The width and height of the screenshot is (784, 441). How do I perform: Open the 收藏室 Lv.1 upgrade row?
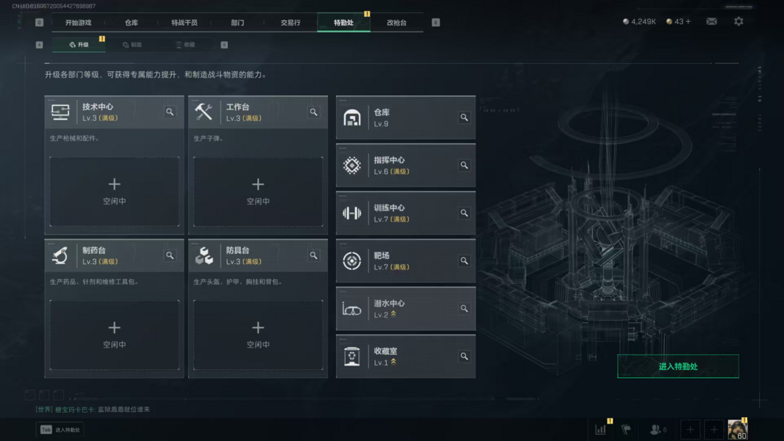point(406,356)
